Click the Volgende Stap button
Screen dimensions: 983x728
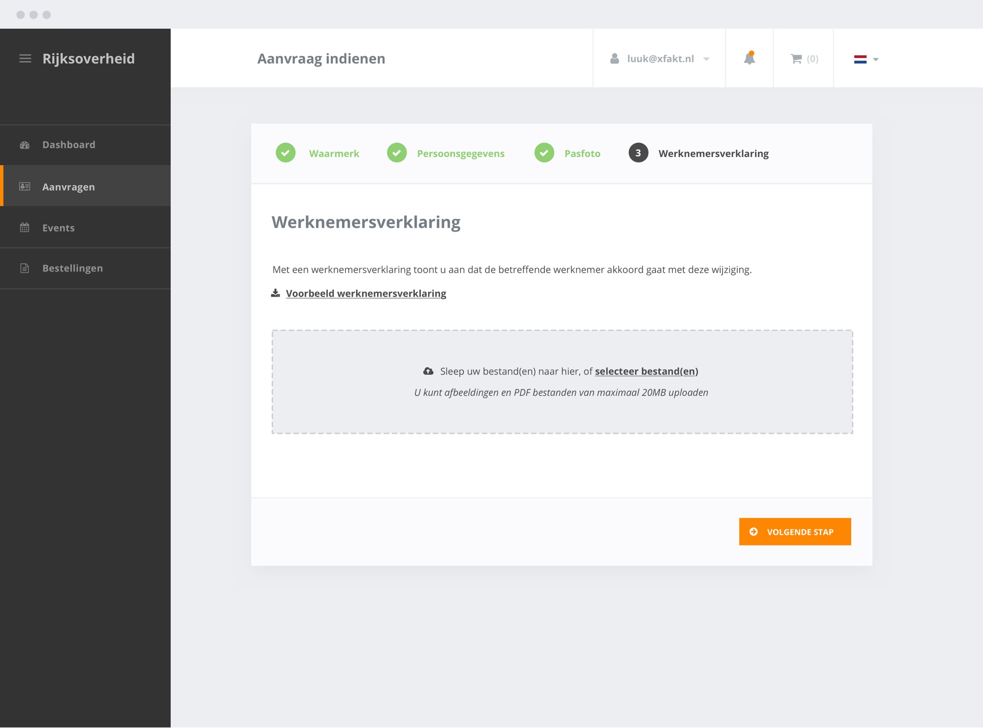795,531
